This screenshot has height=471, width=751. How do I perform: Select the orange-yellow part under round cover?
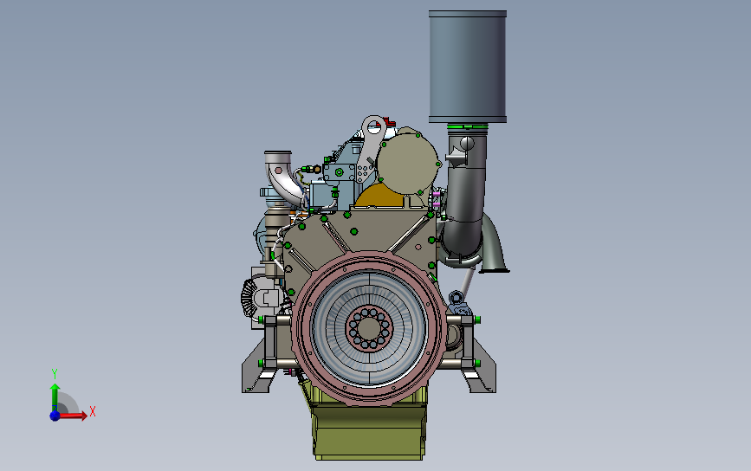point(381,196)
